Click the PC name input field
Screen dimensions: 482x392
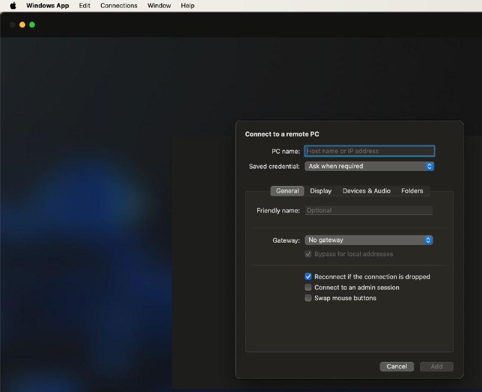coord(369,151)
